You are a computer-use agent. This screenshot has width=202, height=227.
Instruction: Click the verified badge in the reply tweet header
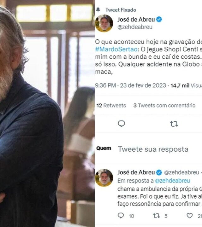159,172
